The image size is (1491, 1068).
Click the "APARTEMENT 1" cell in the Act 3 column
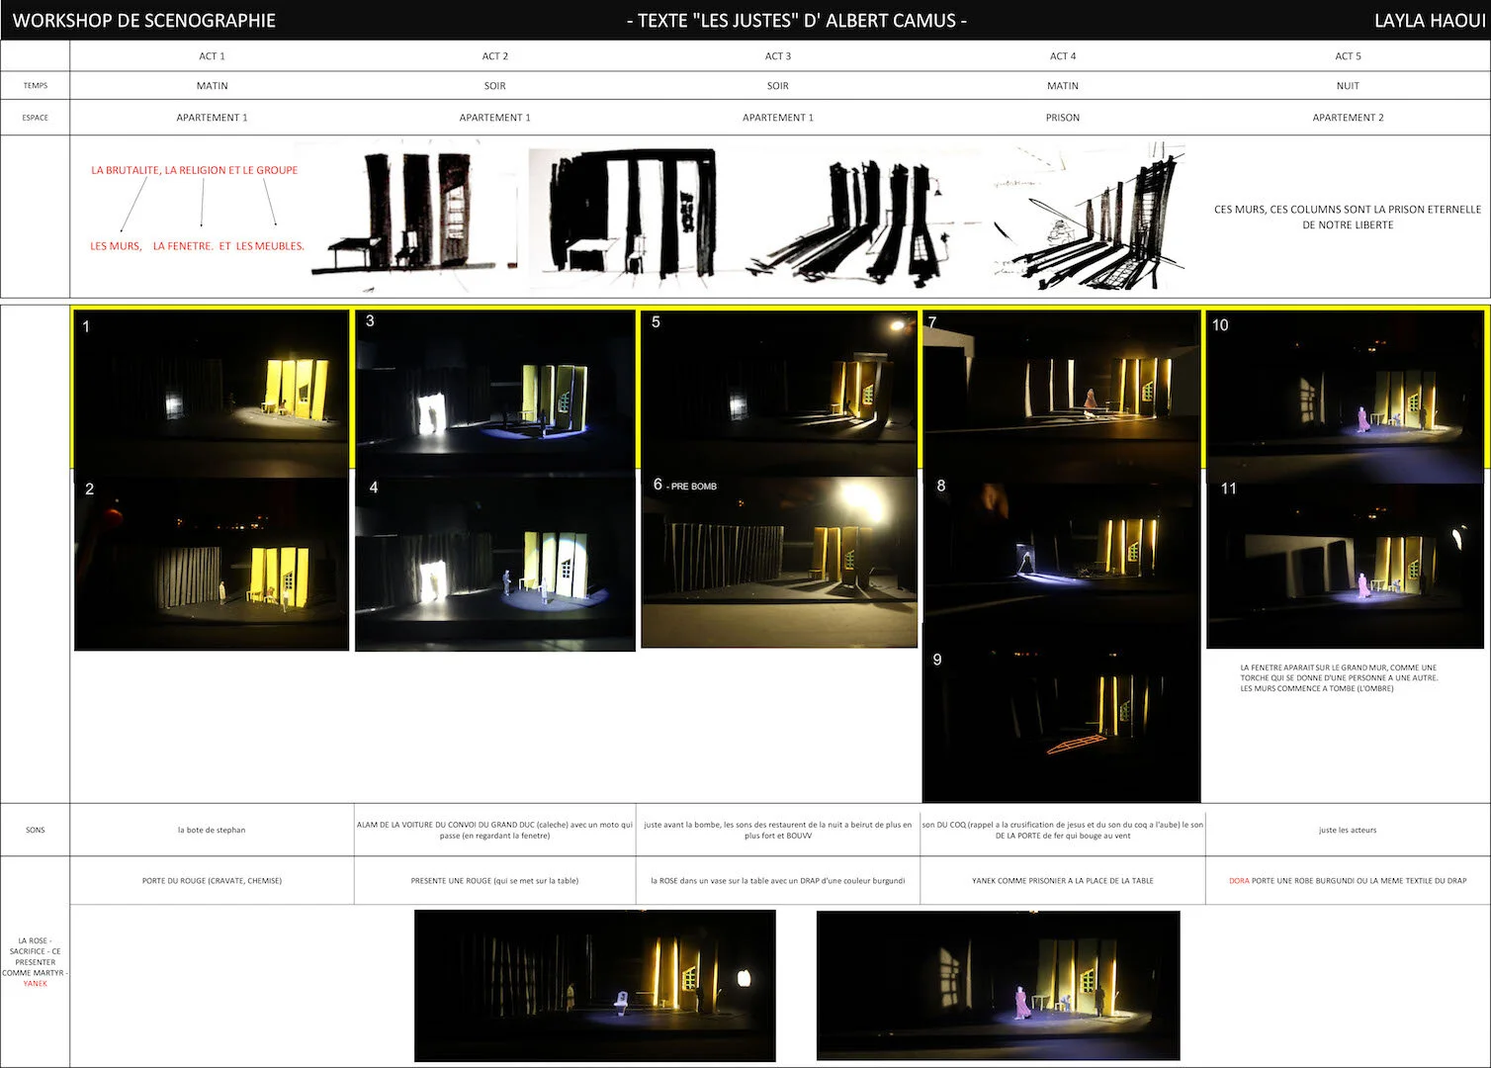pyautogui.click(x=778, y=118)
